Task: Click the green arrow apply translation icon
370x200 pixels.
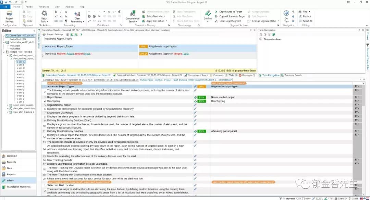Action: pyautogui.click(x=82, y=35)
